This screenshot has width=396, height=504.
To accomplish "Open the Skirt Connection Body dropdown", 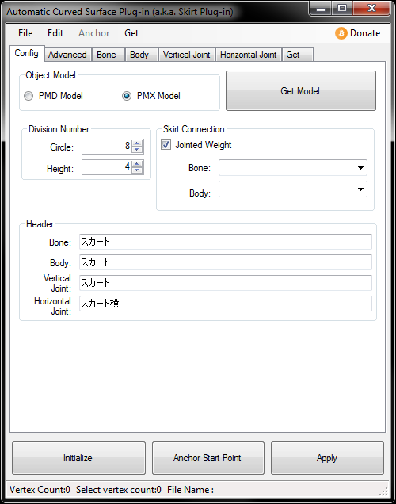I will [293, 189].
